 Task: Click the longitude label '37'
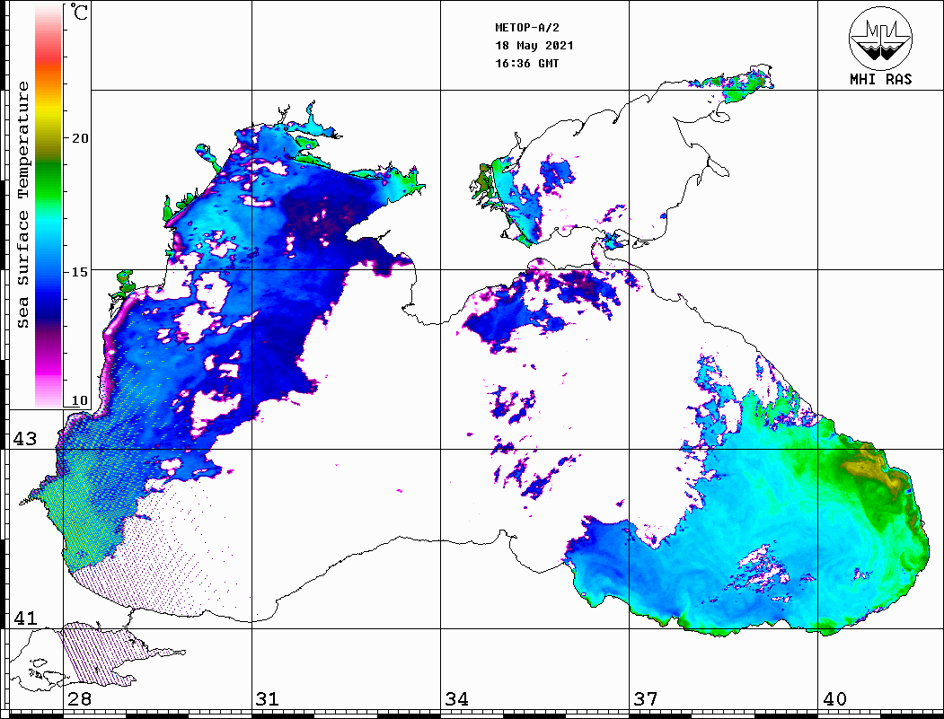coord(646,698)
